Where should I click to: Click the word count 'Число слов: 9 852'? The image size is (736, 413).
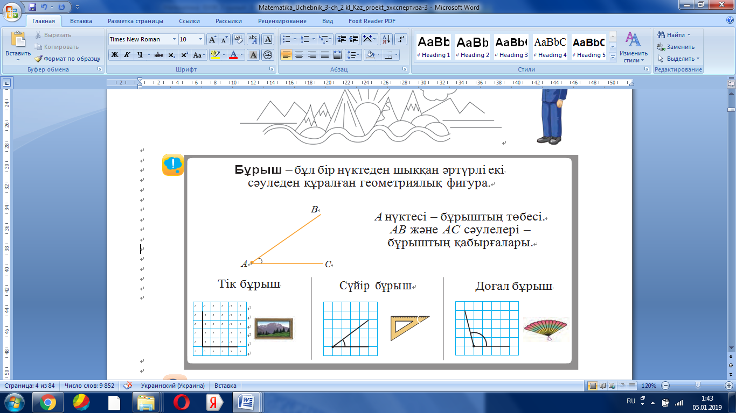coord(89,386)
